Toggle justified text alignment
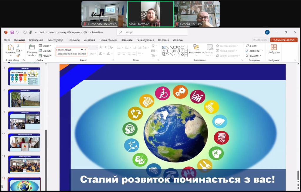This screenshot has width=301, height=192. pos(134,53)
